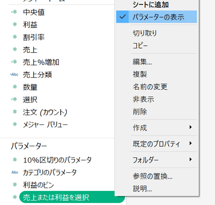The width and height of the screenshot is (215, 205).
Task: Select the 売上分類 field
Action: tap(37, 75)
